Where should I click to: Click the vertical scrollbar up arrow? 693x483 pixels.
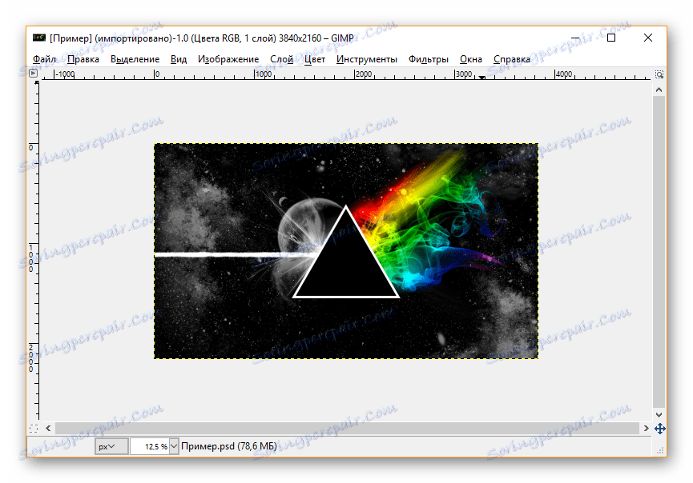[659, 90]
